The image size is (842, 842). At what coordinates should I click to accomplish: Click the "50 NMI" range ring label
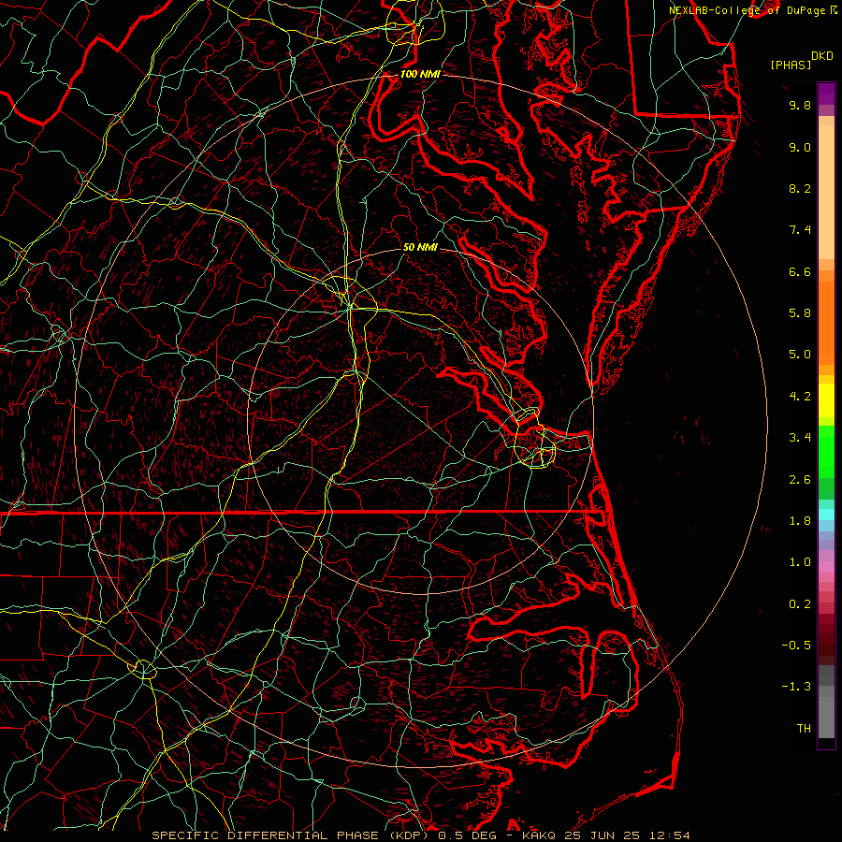tap(420, 247)
